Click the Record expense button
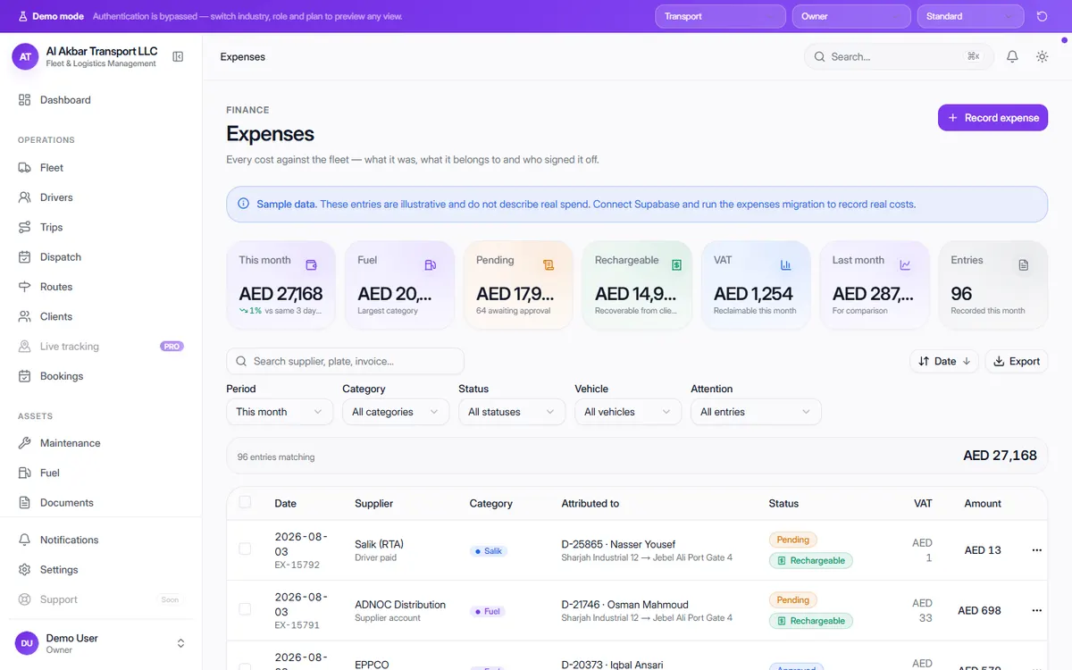Viewport: 1072px width, 670px height. click(x=992, y=118)
